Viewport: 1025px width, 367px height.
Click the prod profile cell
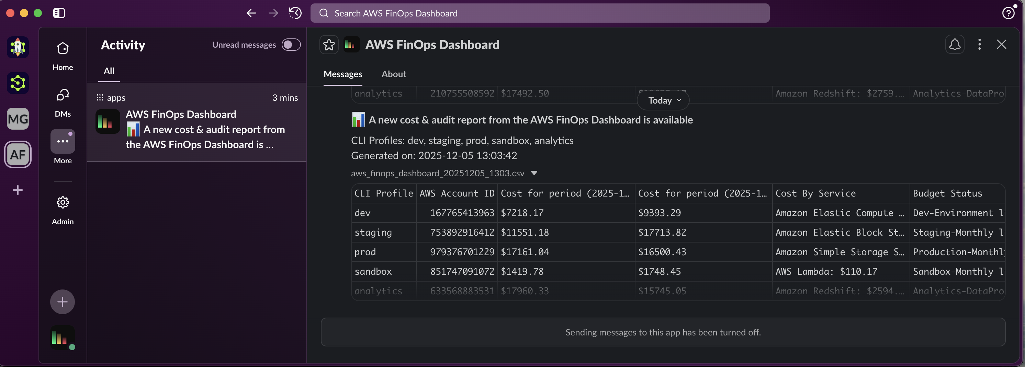384,252
